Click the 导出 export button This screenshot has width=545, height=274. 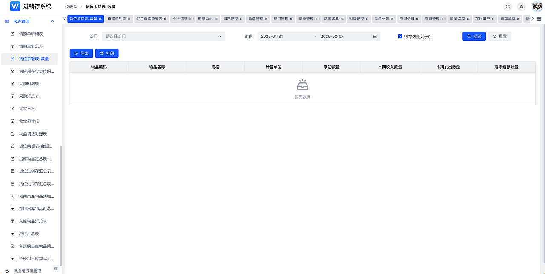(81, 53)
